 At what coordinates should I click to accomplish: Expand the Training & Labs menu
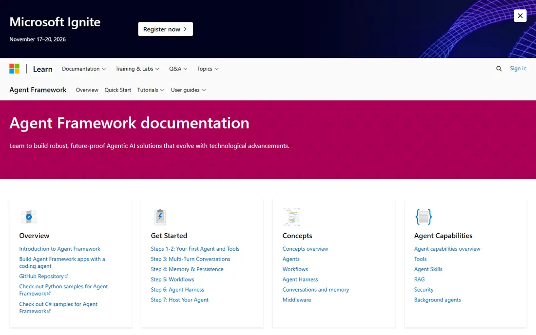(x=137, y=69)
